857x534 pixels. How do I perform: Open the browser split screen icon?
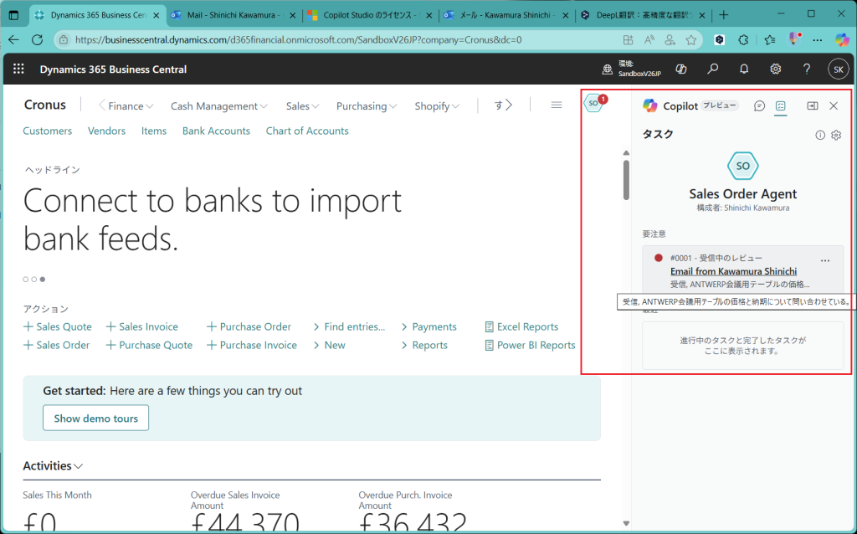(628, 40)
